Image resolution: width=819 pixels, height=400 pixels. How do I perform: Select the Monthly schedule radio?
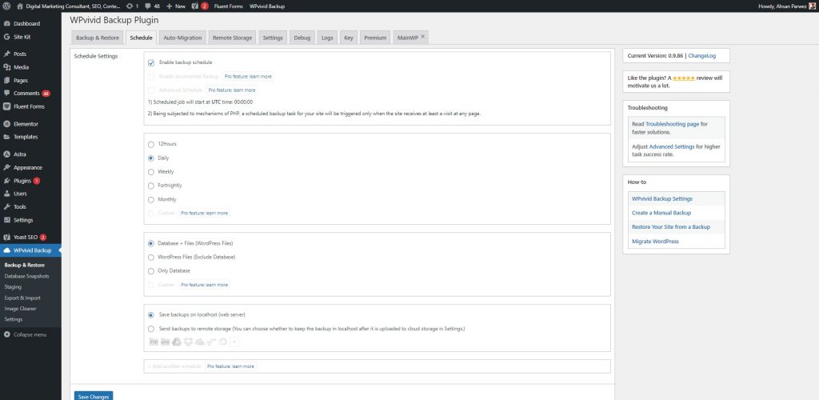(x=151, y=199)
